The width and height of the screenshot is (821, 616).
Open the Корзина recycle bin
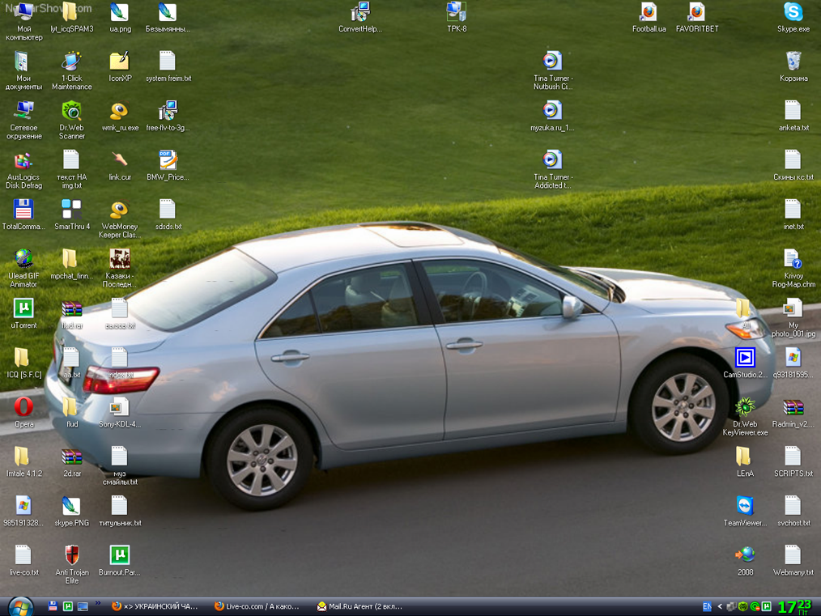(793, 62)
